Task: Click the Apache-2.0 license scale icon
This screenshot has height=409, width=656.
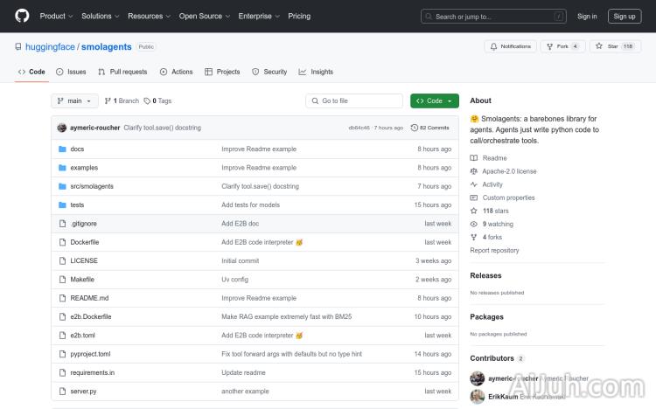Action: click(x=474, y=171)
